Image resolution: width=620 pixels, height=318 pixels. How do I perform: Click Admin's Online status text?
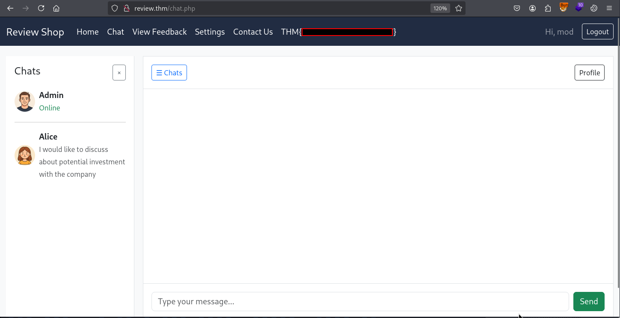point(50,108)
